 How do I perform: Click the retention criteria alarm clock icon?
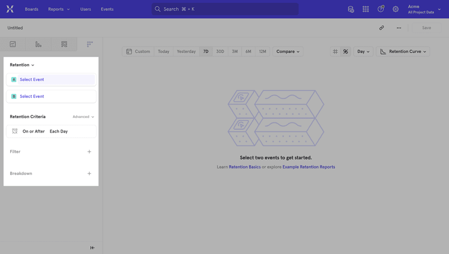(x=15, y=131)
